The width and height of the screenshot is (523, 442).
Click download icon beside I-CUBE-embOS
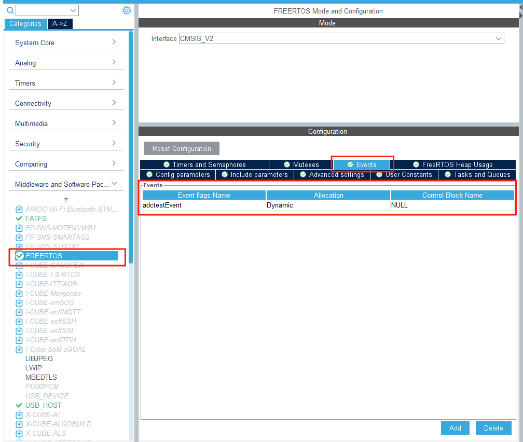19,303
